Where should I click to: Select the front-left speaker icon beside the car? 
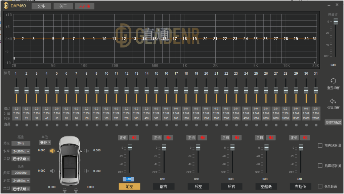pos(52,151)
